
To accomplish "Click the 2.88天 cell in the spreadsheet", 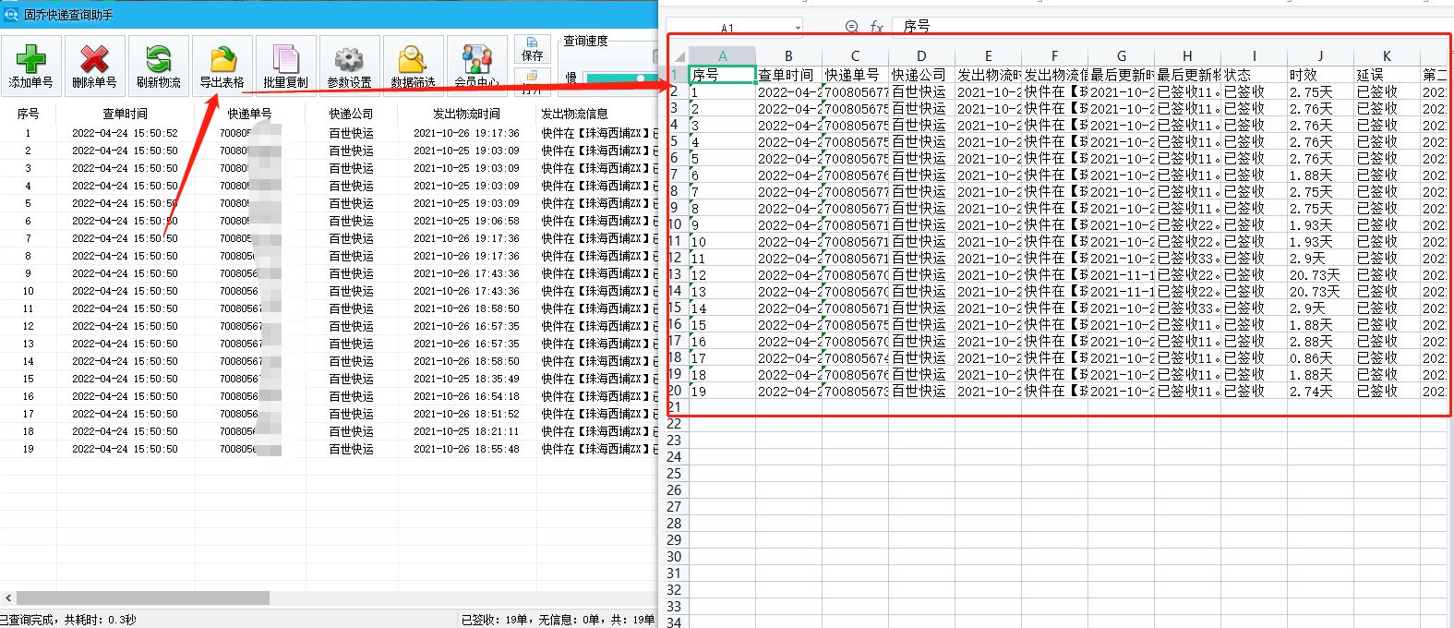I will [x=1320, y=342].
